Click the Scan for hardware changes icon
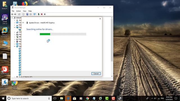This screenshot has height=101, width=180. pos(35,14)
